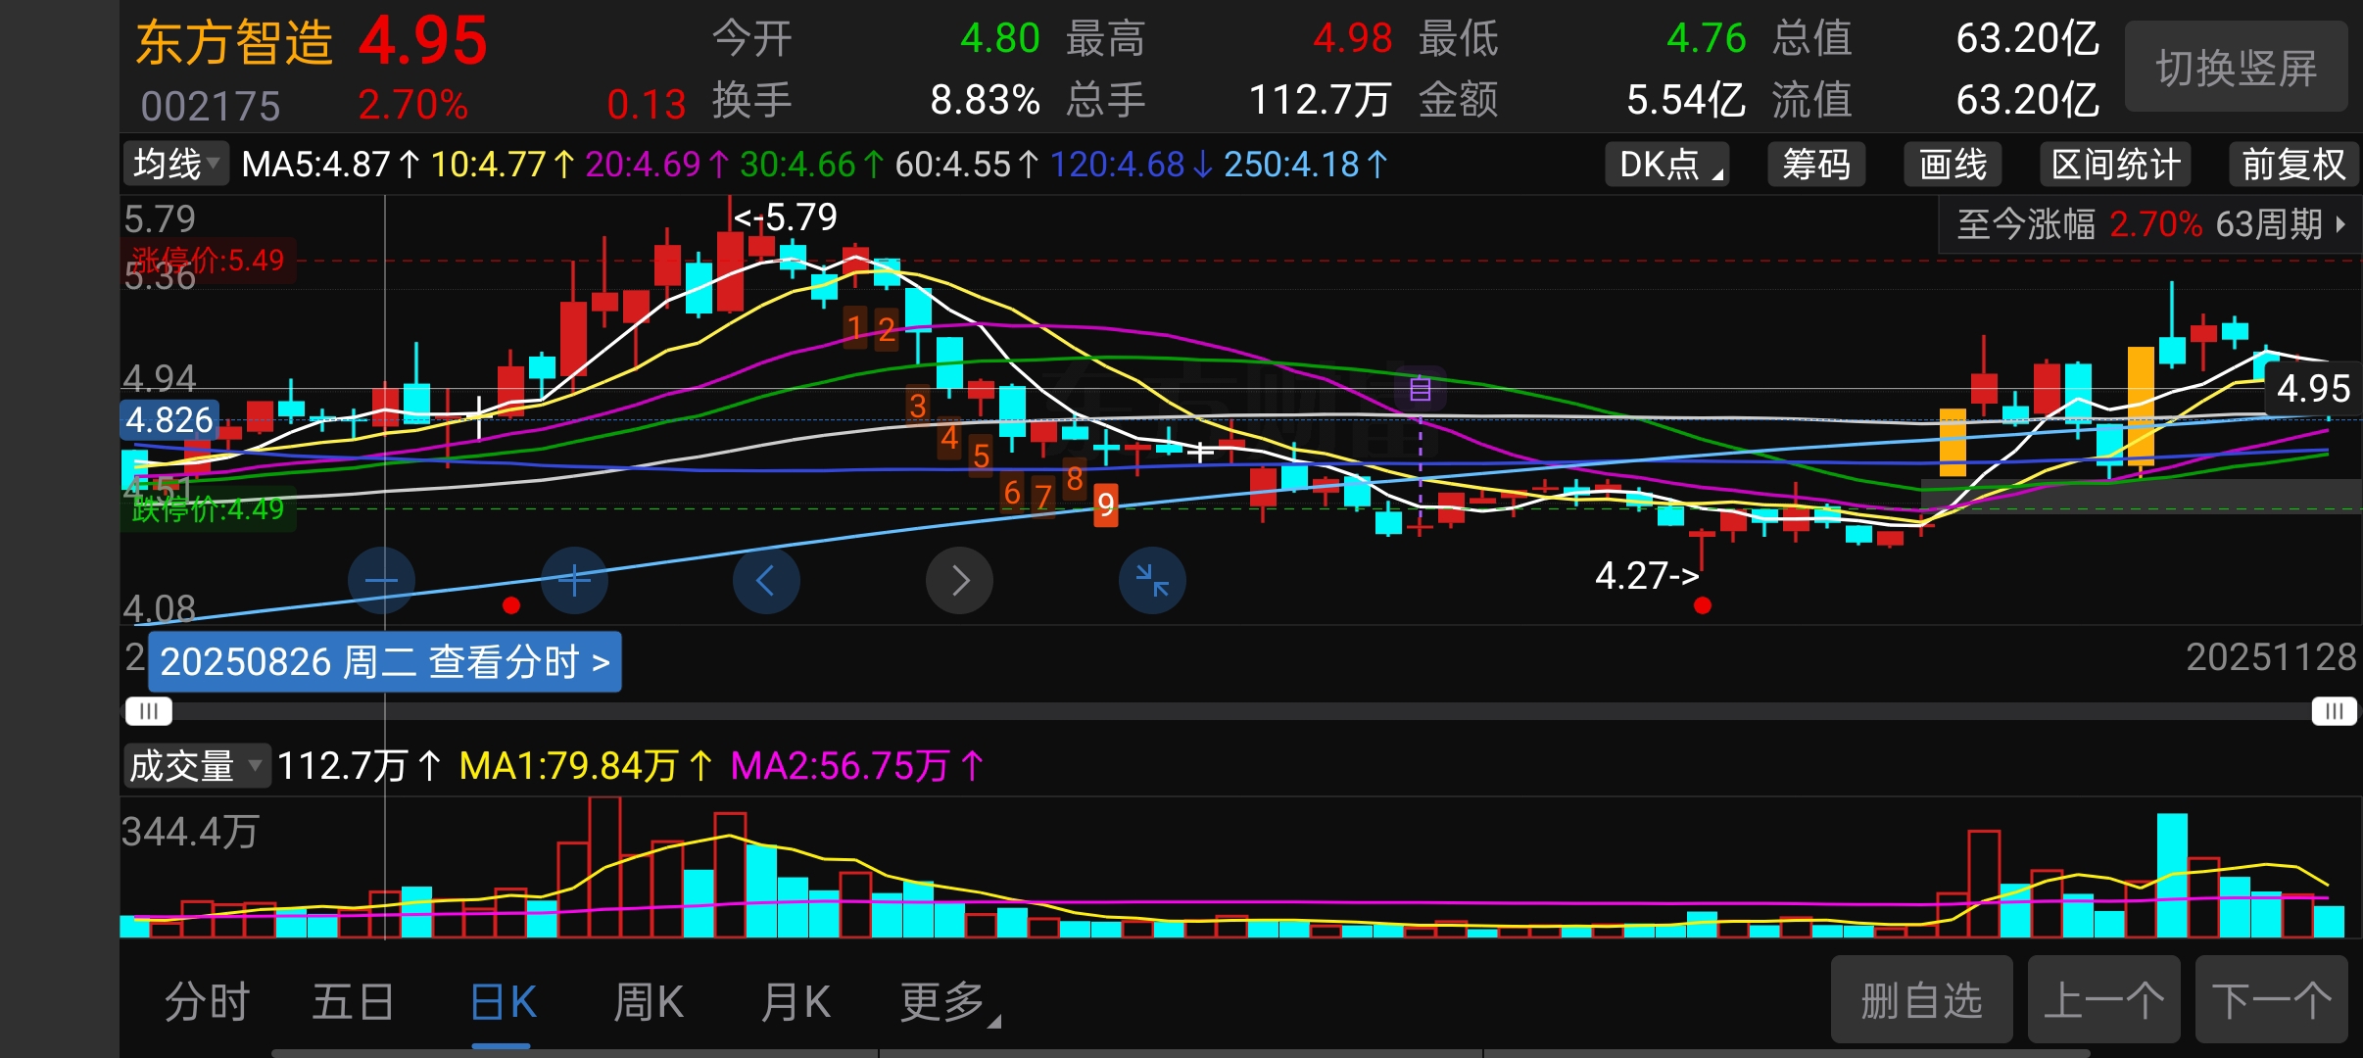Image resolution: width=2363 pixels, height=1058 pixels.
Task: Switch to the 周K tab
Action: [x=648, y=1002]
